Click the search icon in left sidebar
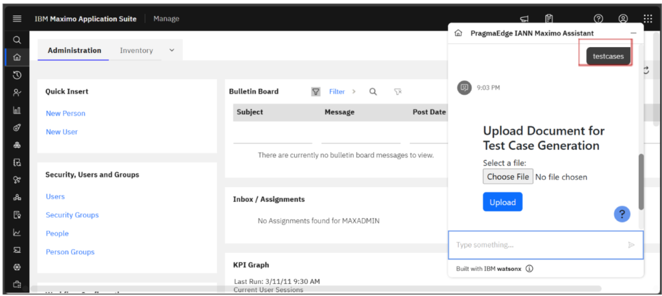 17,40
